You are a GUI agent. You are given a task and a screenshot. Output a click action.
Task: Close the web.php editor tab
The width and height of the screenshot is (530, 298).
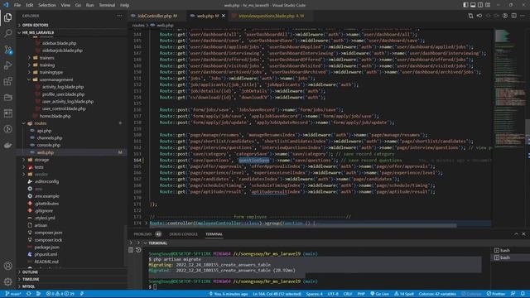(x=224, y=16)
